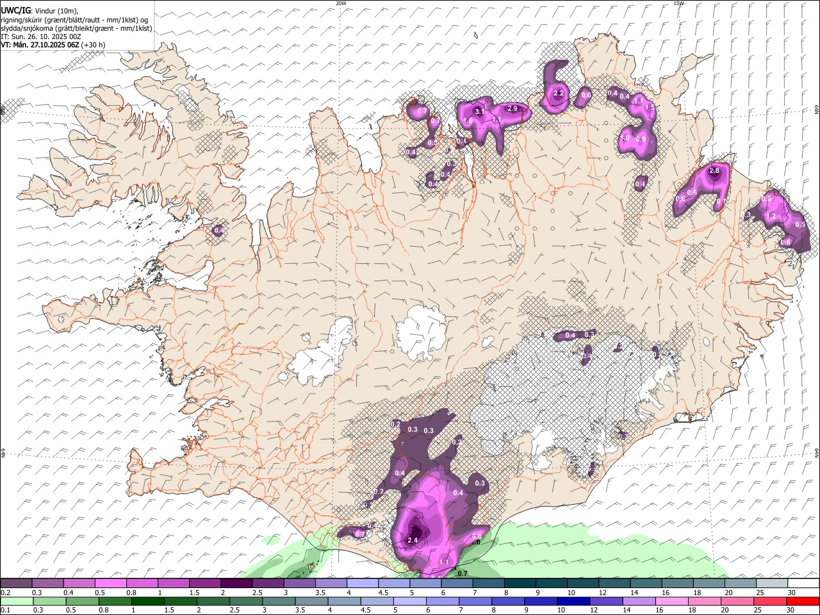
Task: Click the "25" label under the upper legend row
Action: click(x=760, y=593)
